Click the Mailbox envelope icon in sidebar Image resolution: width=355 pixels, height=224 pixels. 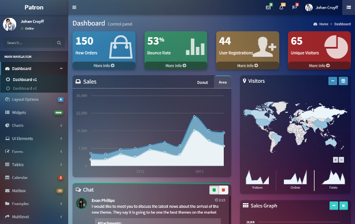pyautogui.click(x=8, y=190)
